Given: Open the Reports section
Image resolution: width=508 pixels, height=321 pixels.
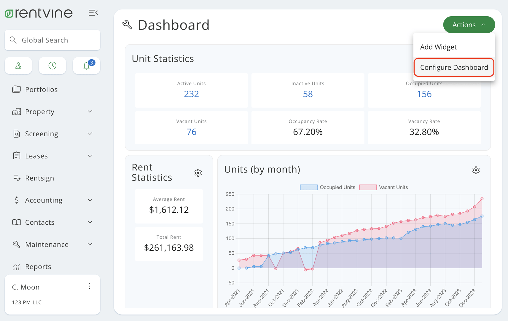Looking at the screenshot, I should (38, 266).
